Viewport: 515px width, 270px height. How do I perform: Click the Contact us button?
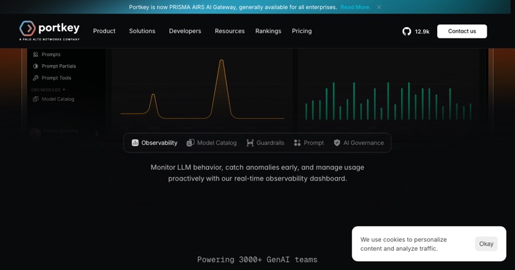tap(462, 31)
